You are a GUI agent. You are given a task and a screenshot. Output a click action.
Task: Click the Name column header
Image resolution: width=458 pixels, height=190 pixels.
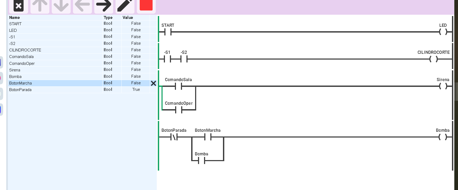[14, 18]
